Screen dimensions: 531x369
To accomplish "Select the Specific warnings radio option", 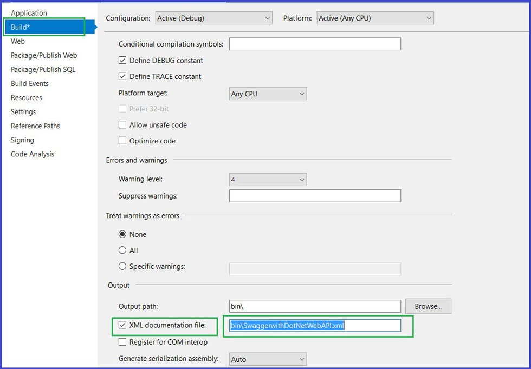I will [x=123, y=266].
